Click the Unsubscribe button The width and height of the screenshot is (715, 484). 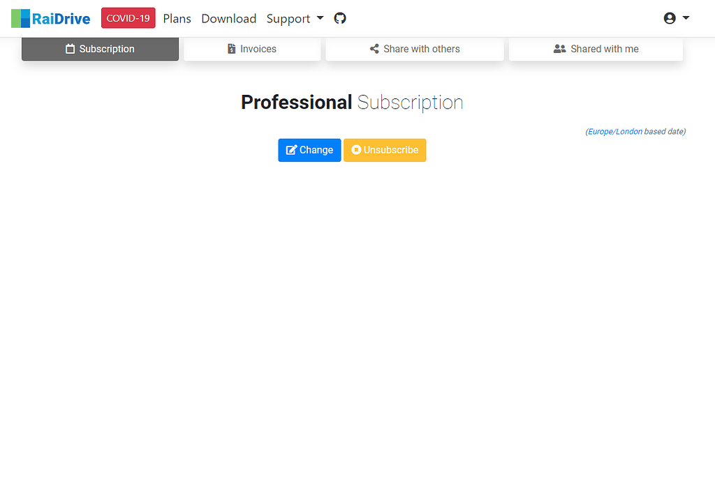click(x=385, y=150)
